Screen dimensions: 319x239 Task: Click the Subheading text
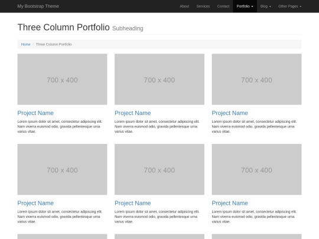tap(128, 28)
